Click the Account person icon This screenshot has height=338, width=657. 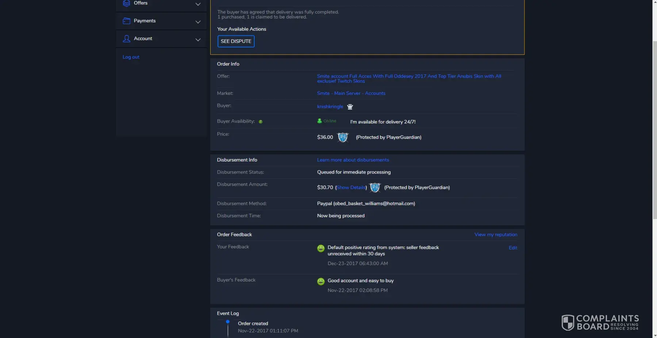(126, 39)
